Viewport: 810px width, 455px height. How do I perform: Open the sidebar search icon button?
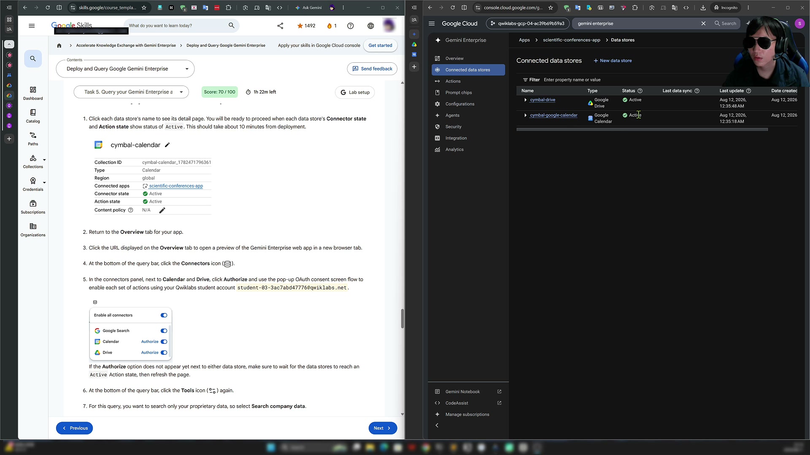[x=33, y=59]
